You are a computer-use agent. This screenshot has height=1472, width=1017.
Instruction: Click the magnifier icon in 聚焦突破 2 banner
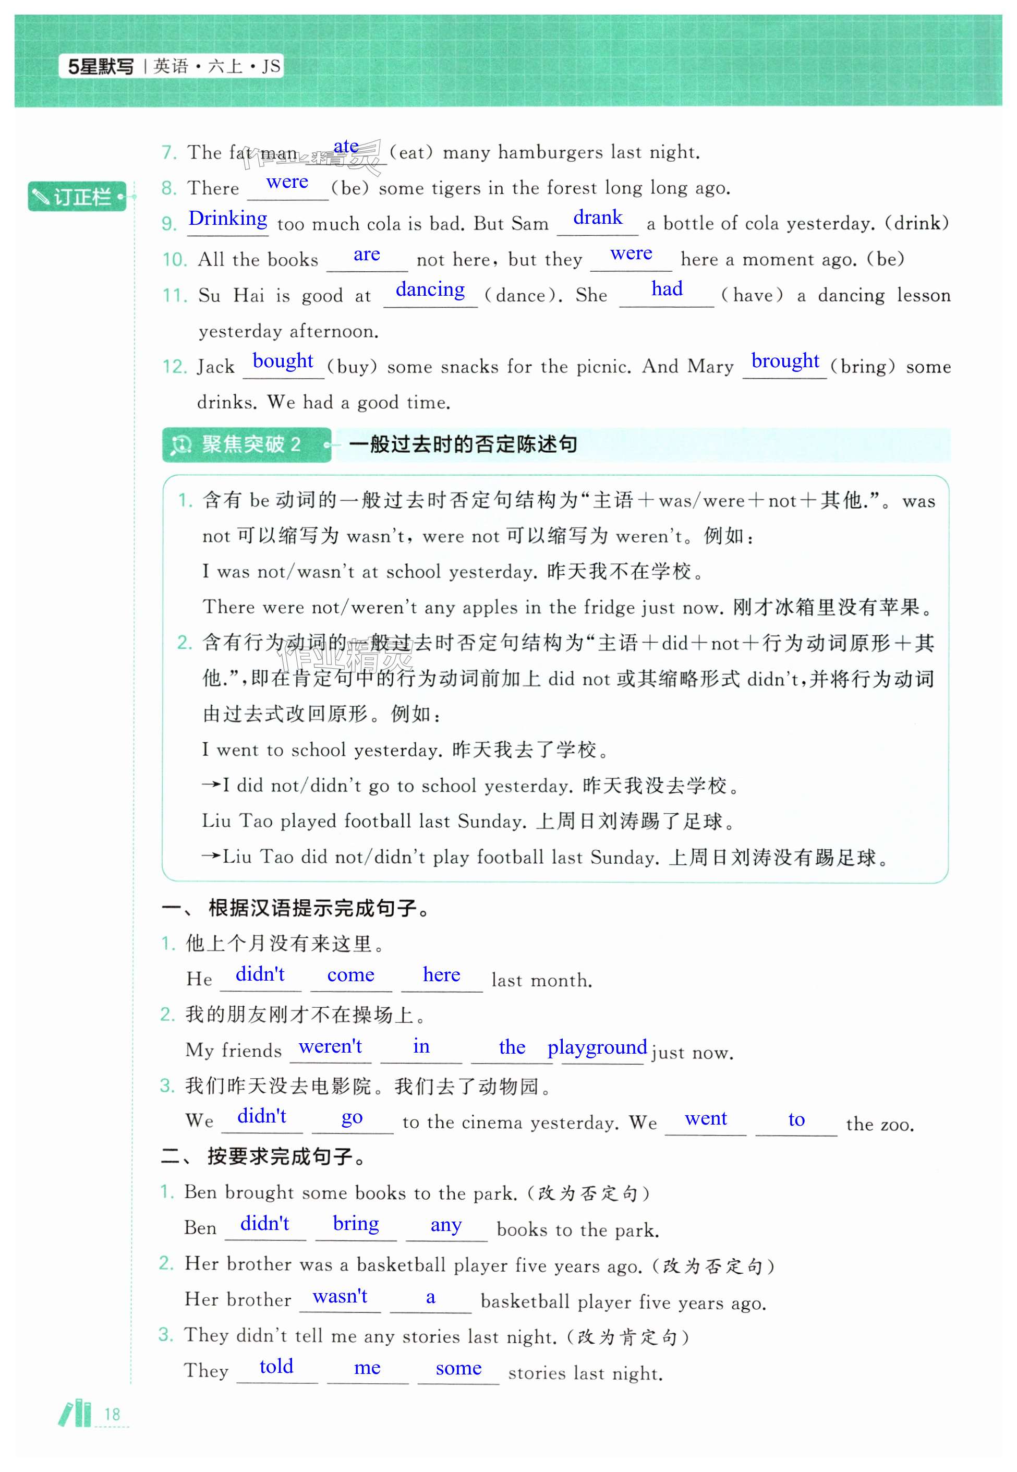point(181,444)
